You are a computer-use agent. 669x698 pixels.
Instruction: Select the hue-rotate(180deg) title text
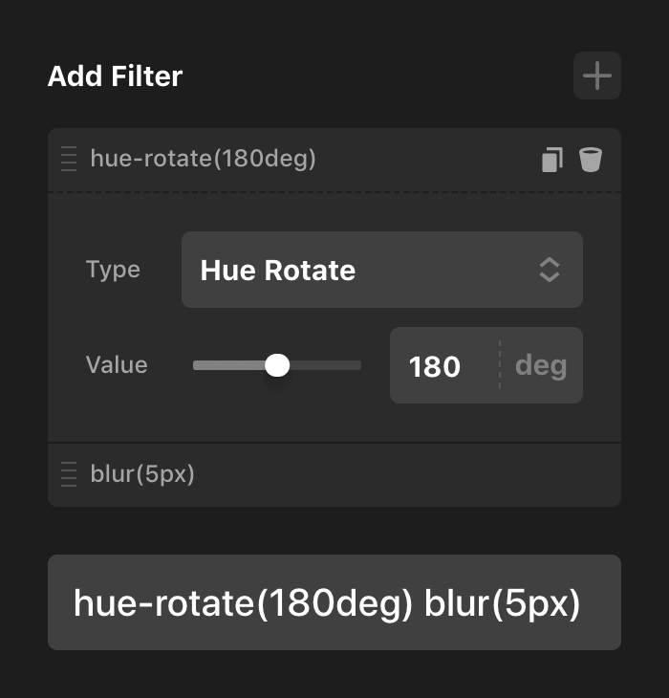coord(203,159)
